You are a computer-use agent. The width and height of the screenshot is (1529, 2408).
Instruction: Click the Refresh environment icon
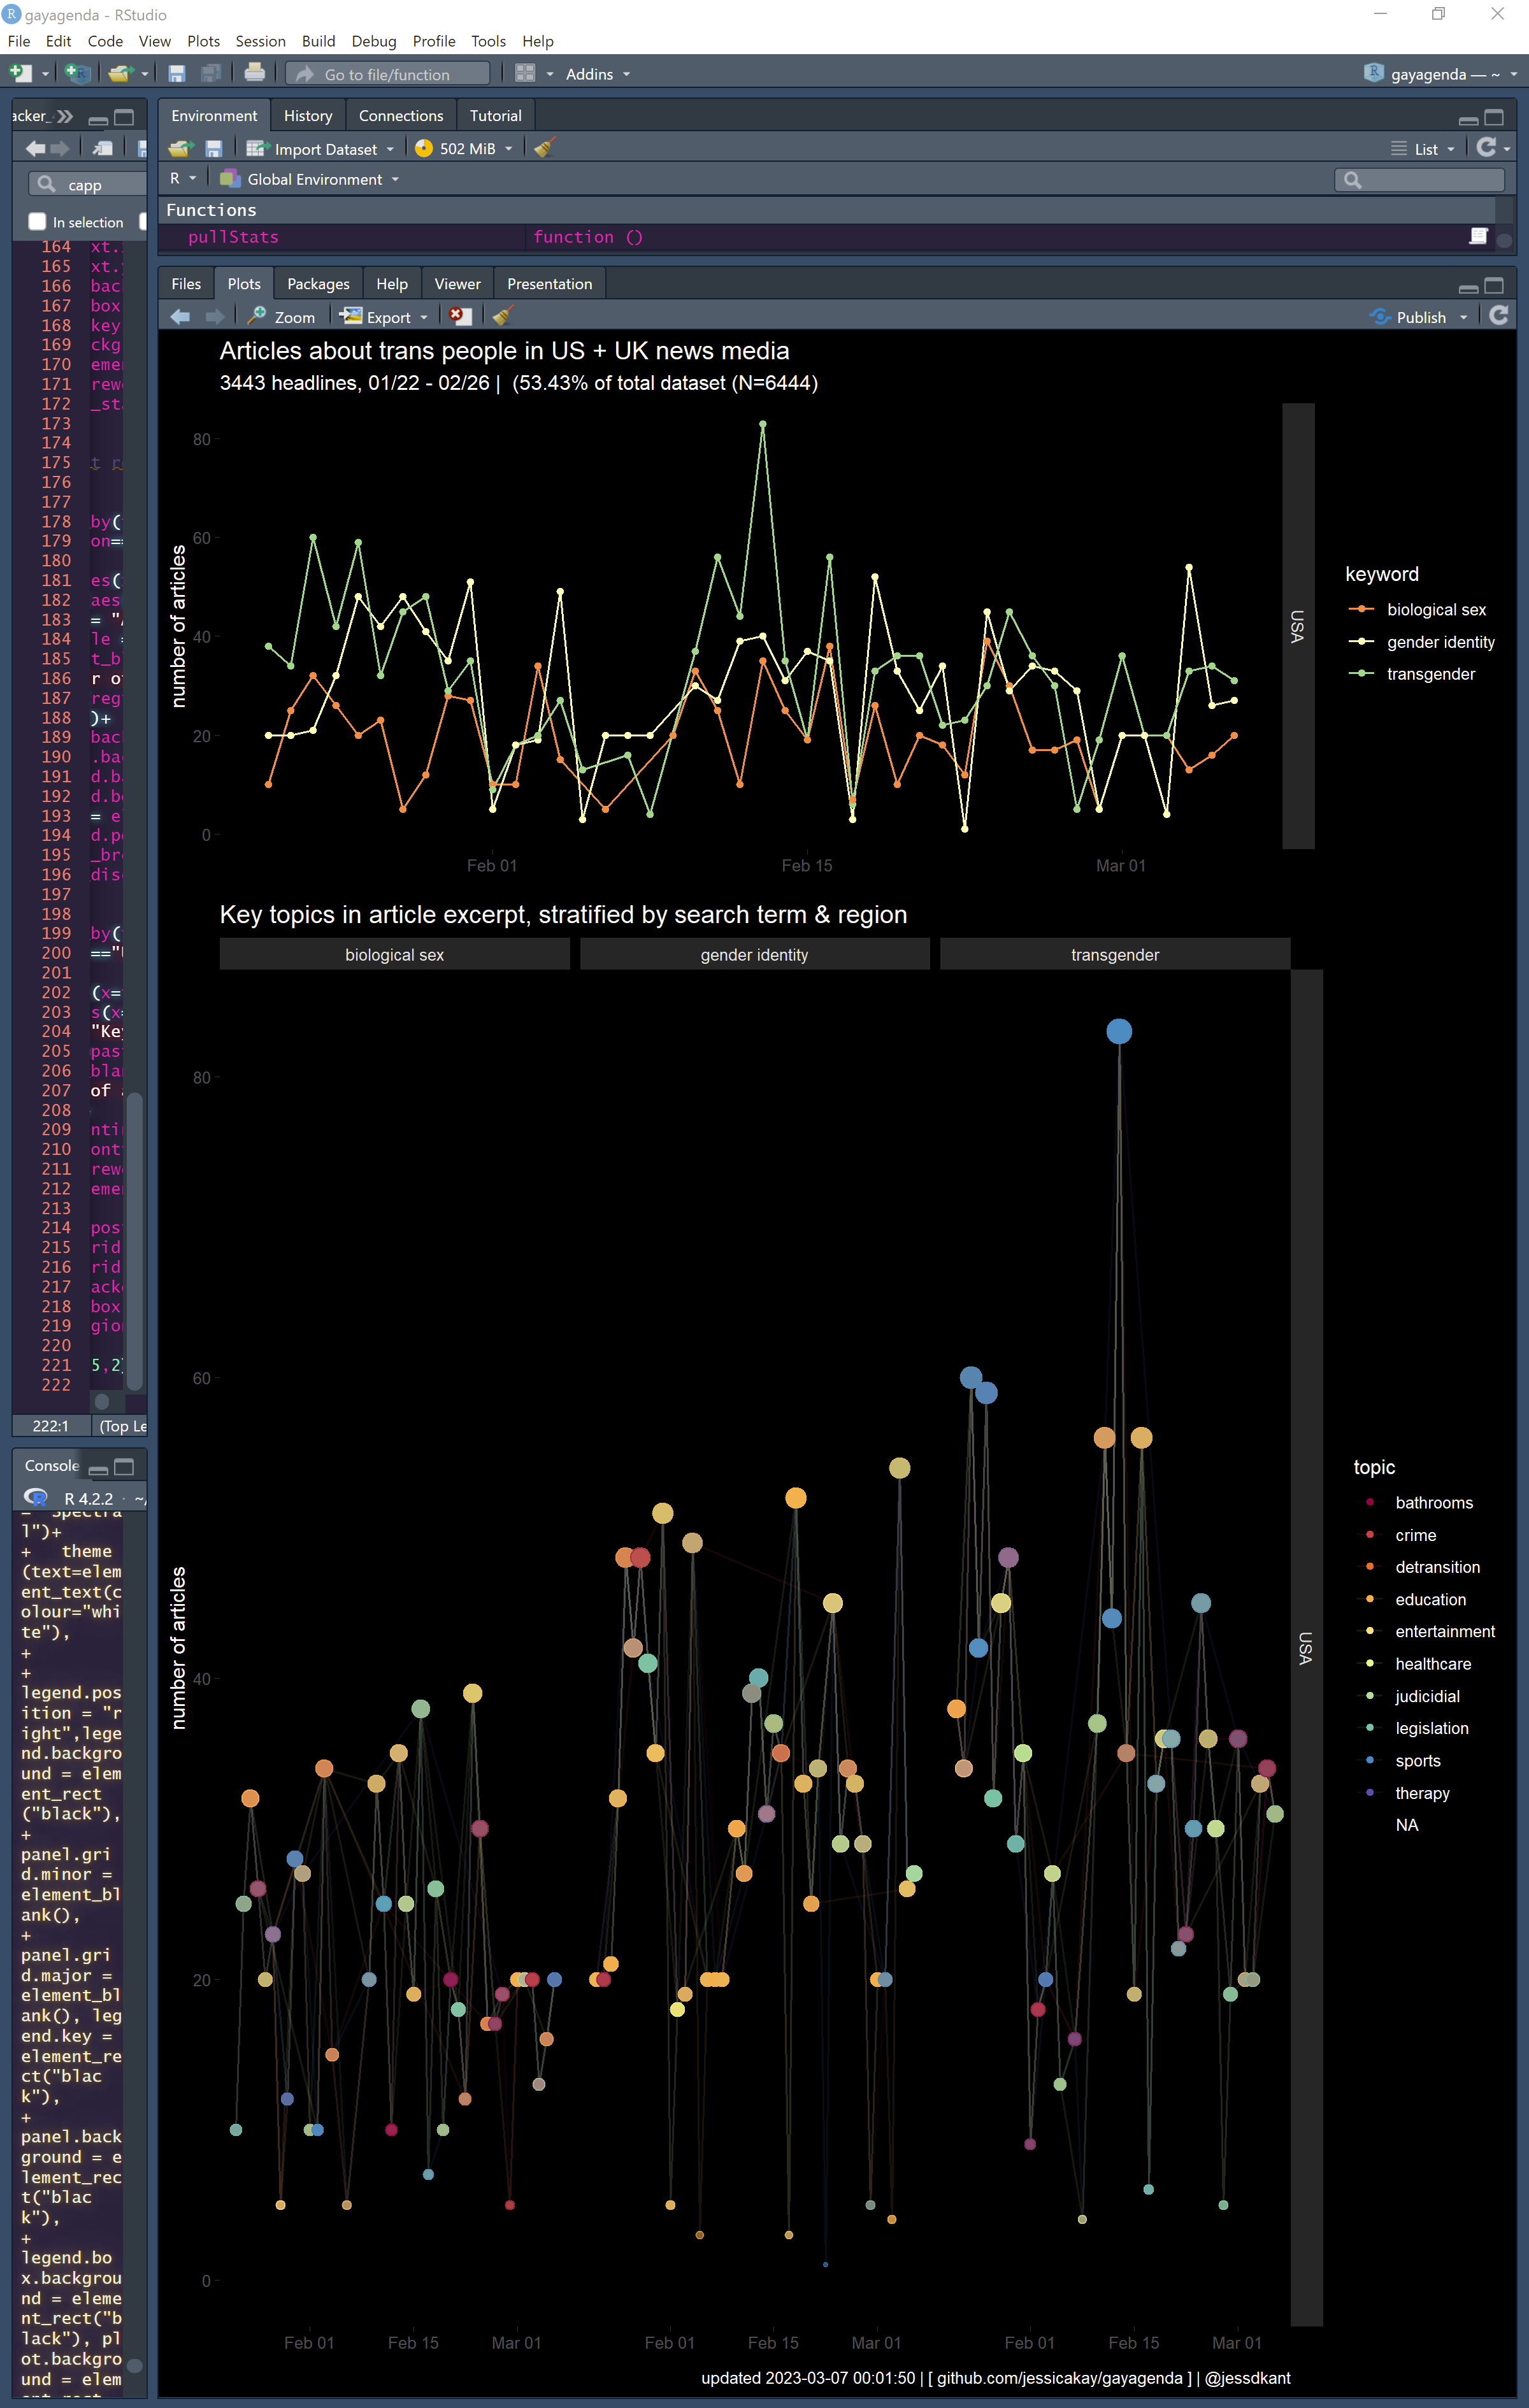[1486, 148]
